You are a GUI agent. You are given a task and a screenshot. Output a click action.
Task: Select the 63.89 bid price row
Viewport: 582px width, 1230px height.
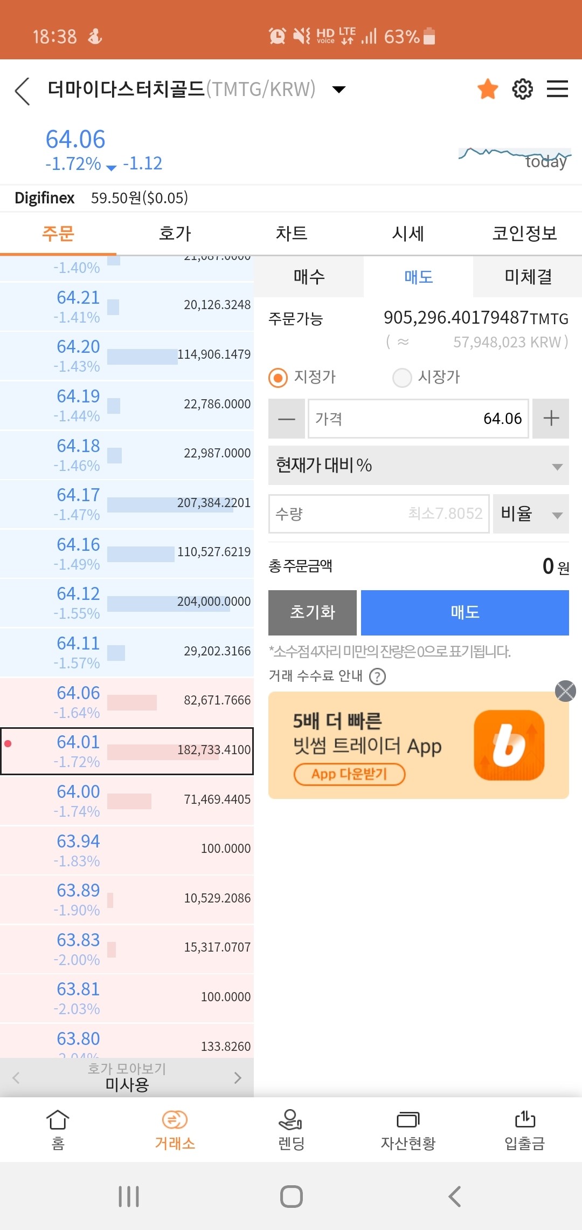tap(127, 899)
